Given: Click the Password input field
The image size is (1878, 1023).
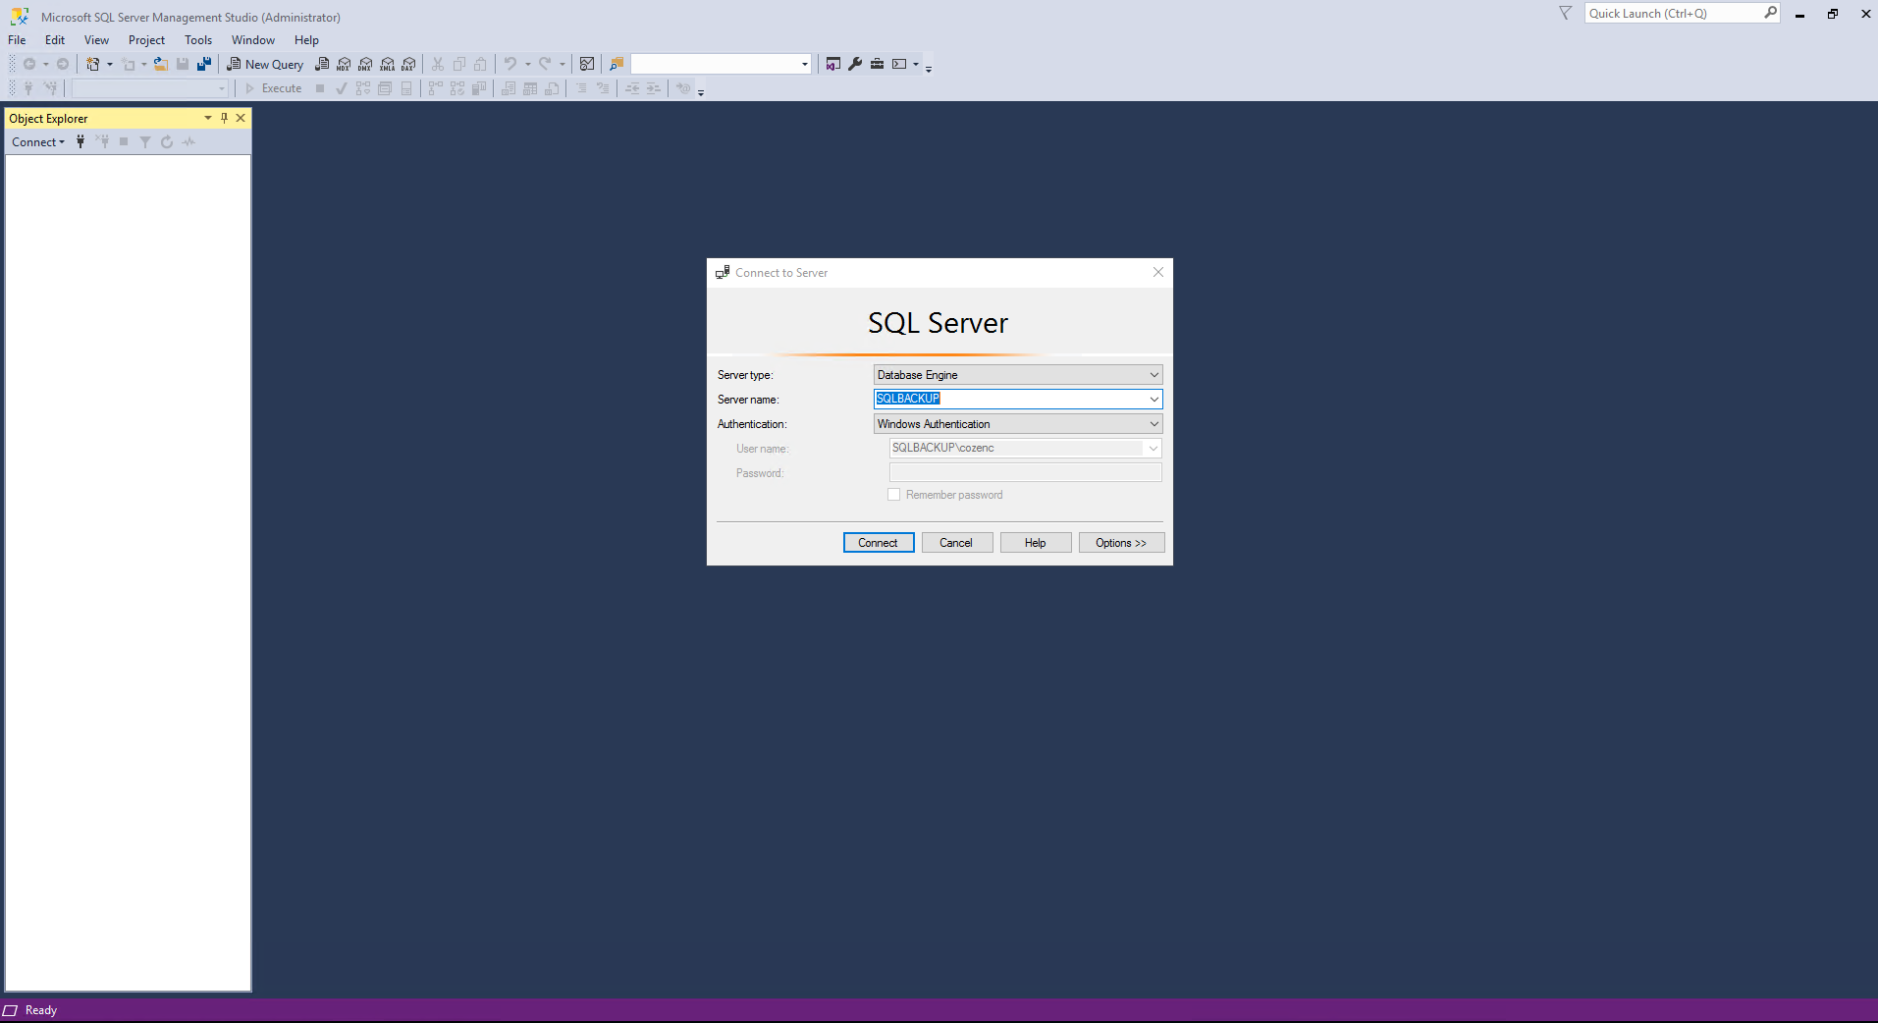Looking at the screenshot, I should [1025, 472].
